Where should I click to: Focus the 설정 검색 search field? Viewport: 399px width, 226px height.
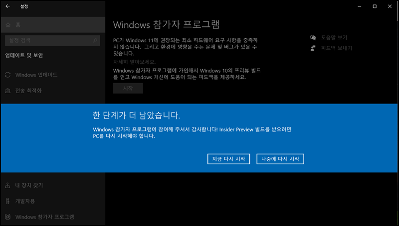coord(52,40)
